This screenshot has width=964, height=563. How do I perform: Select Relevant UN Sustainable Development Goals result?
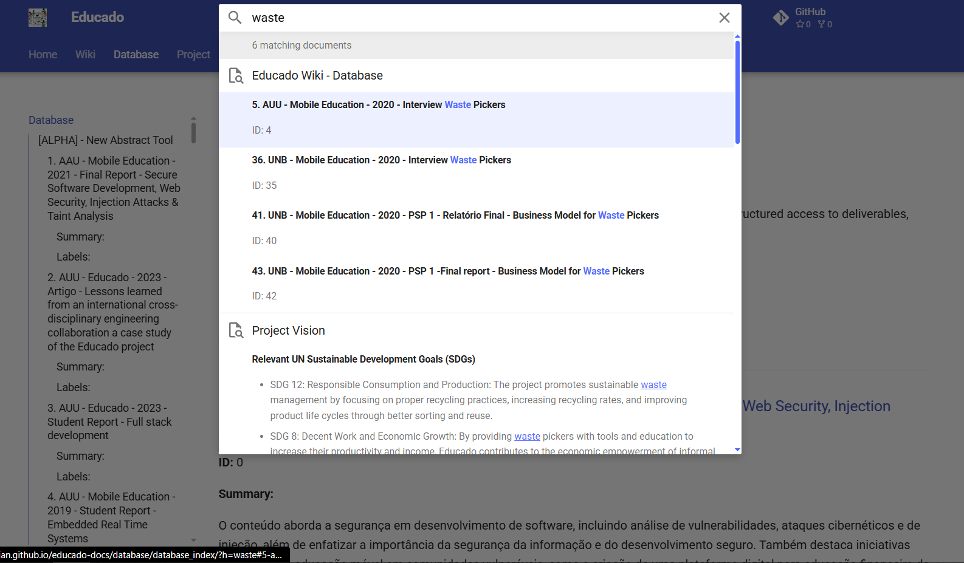[363, 360]
